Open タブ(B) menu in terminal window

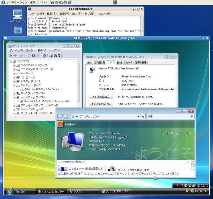coord(89,14)
